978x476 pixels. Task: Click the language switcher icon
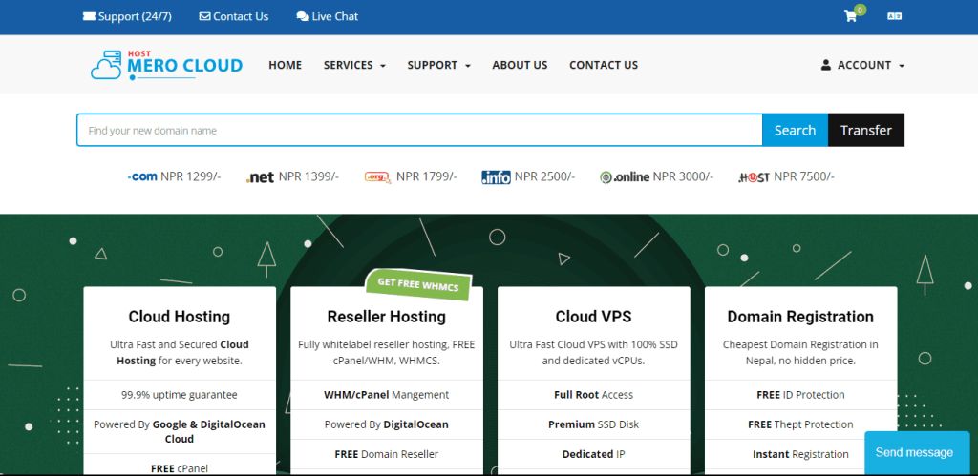coord(894,16)
